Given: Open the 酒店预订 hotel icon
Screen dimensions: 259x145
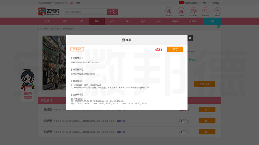Looking at the screenshot, I should point(169,11).
